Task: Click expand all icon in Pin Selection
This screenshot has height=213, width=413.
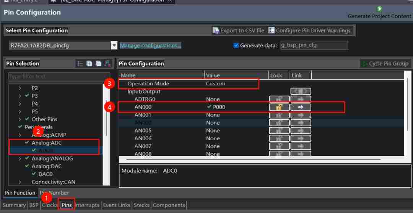Action: point(89,64)
